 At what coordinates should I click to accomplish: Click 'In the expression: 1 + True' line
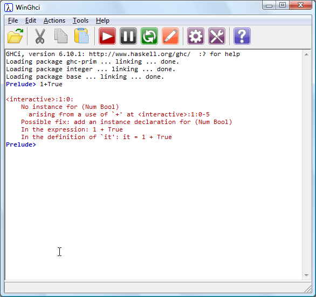tap(72, 129)
